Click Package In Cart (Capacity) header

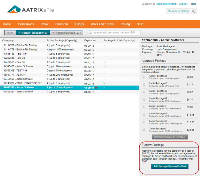point(119,40)
